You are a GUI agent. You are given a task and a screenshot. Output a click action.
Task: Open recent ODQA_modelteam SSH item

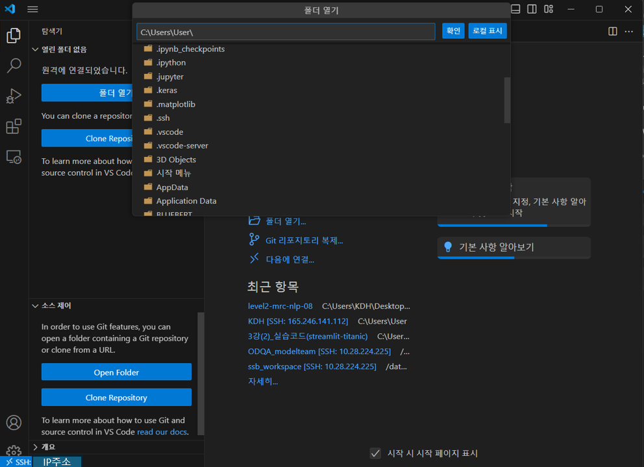coord(319,352)
